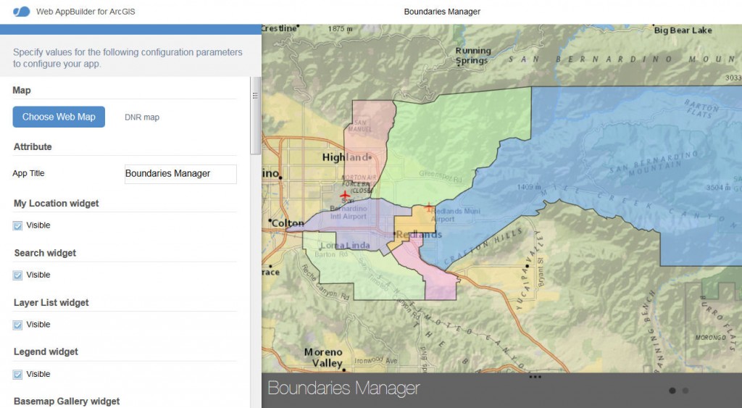
Task: Click the Legend widget heading
Action: [x=46, y=352]
